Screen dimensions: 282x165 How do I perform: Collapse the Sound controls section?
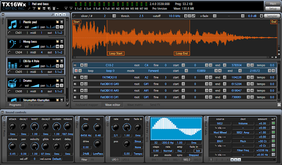click(3, 112)
